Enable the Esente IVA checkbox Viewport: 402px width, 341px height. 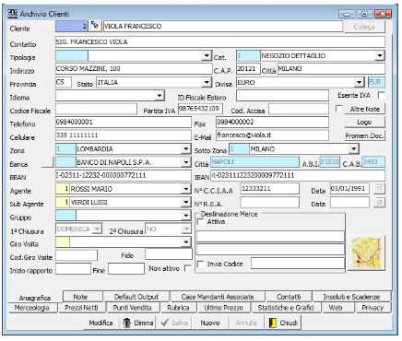tap(381, 95)
